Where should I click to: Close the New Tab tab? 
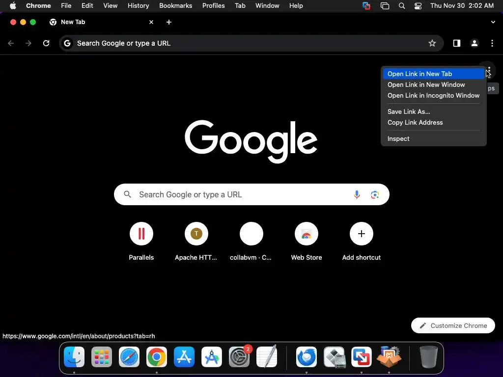coord(151,22)
